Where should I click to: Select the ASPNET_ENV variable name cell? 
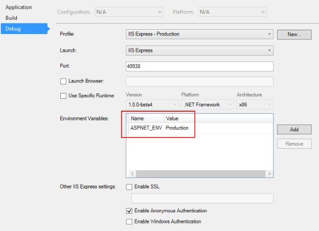point(146,128)
